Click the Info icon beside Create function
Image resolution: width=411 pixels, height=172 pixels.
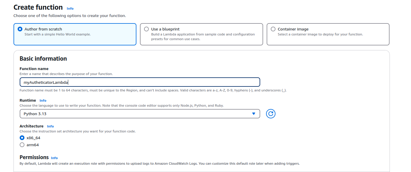pyautogui.click(x=70, y=8)
